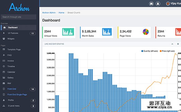Viewport: 181px width, 112px height.
Task: Click the 2,000,000 axis label
Action: point(51,83)
